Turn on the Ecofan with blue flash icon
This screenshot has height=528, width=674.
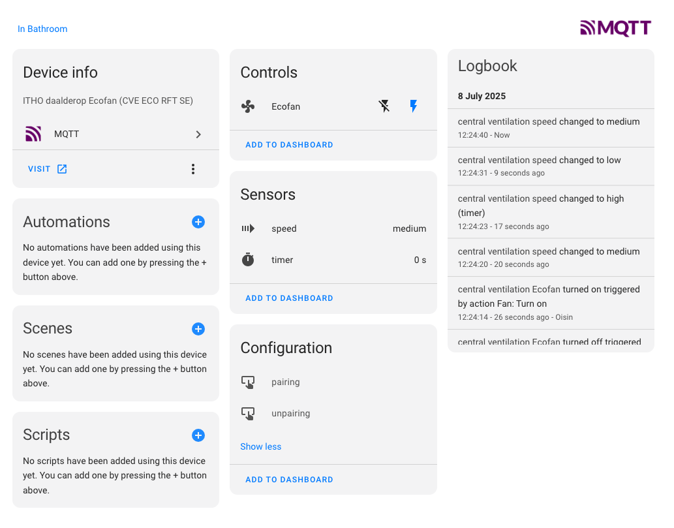coord(413,106)
